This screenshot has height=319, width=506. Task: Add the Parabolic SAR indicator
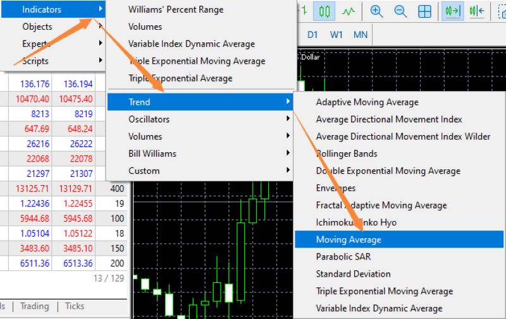[343, 256]
